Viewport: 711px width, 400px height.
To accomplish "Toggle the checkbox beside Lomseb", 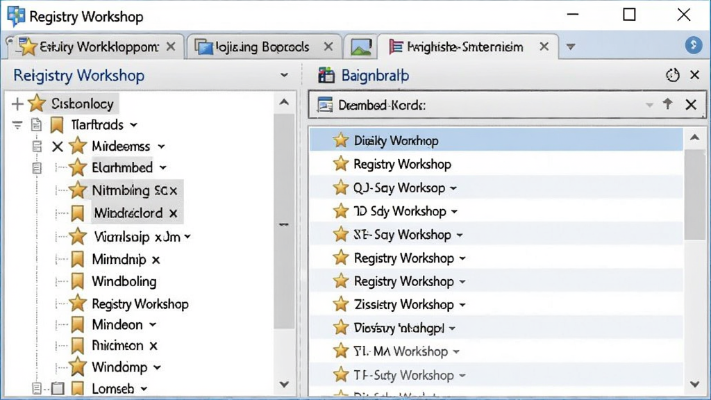I will [x=57, y=389].
